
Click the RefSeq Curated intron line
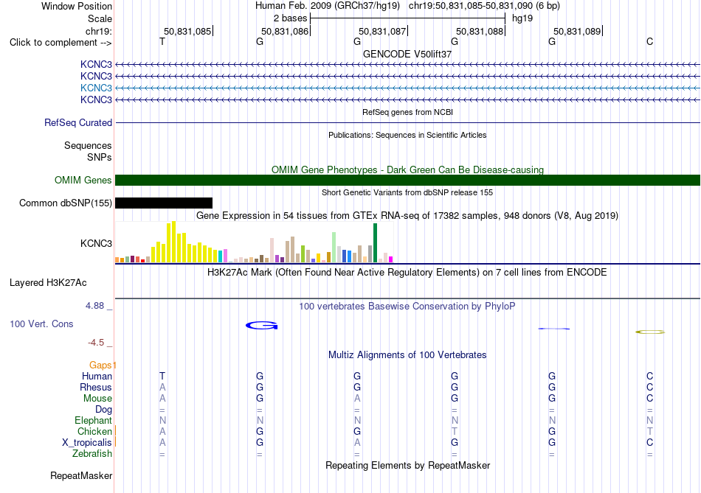407,122
